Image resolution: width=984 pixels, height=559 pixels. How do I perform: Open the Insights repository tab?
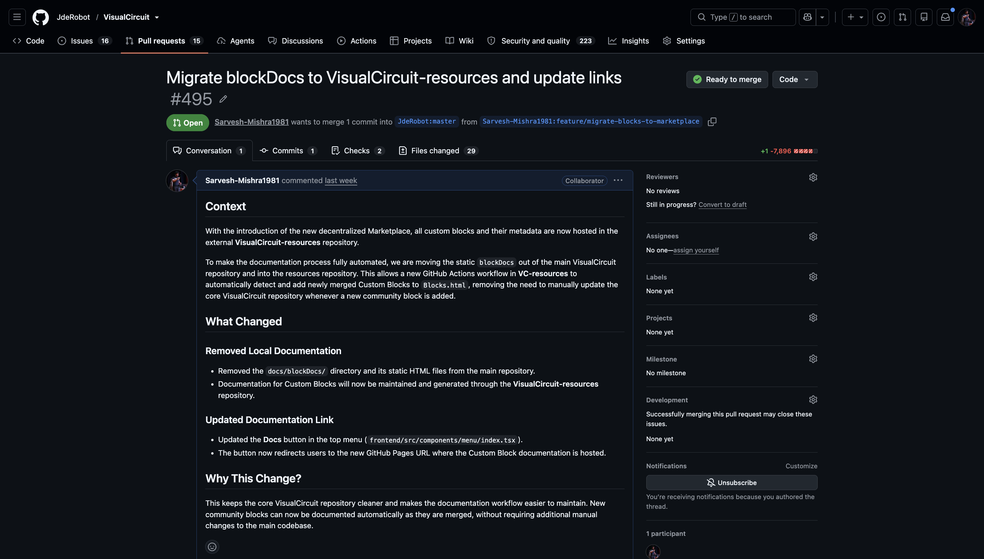point(628,41)
